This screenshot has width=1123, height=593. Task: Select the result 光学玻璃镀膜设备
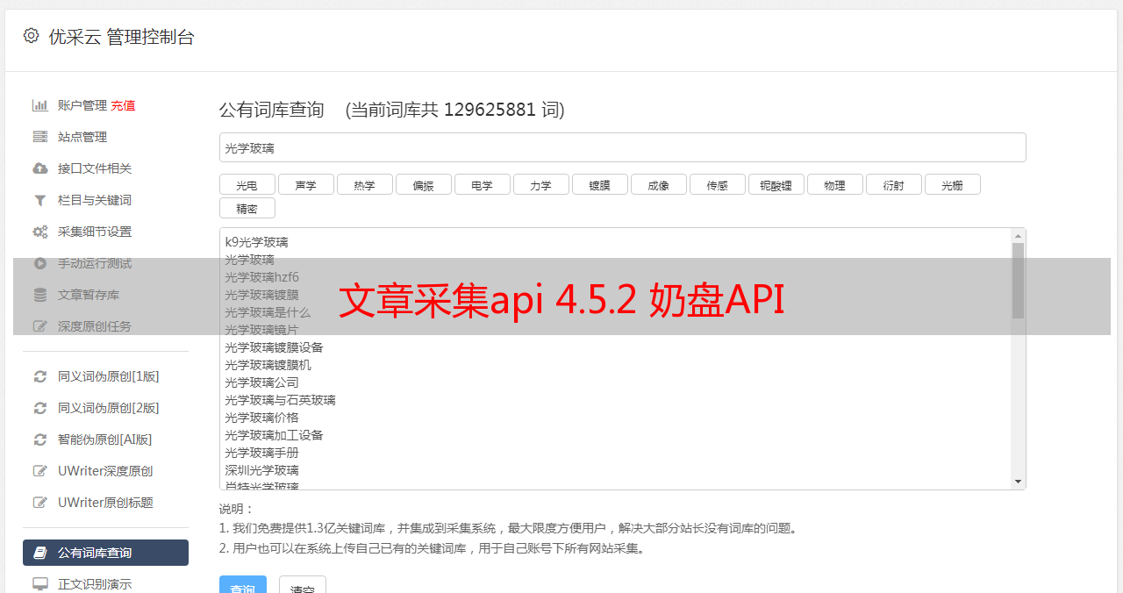pos(274,347)
